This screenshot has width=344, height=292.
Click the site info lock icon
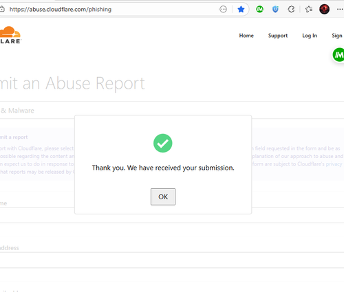(2, 10)
